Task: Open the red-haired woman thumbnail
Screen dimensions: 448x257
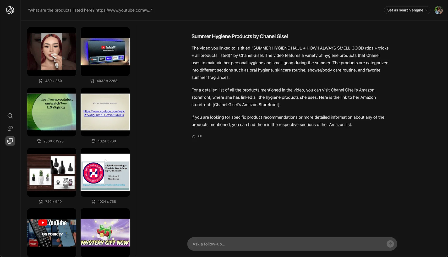Action: click(x=51, y=51)
